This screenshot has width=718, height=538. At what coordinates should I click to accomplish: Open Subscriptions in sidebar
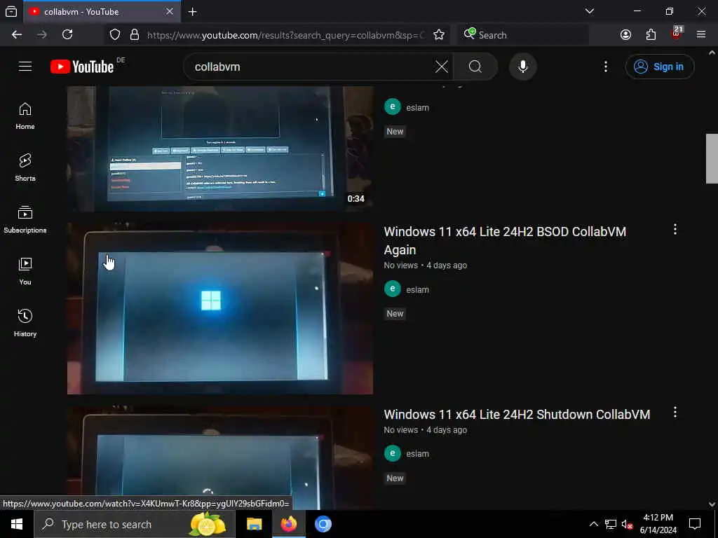click(x=25, y=219)
